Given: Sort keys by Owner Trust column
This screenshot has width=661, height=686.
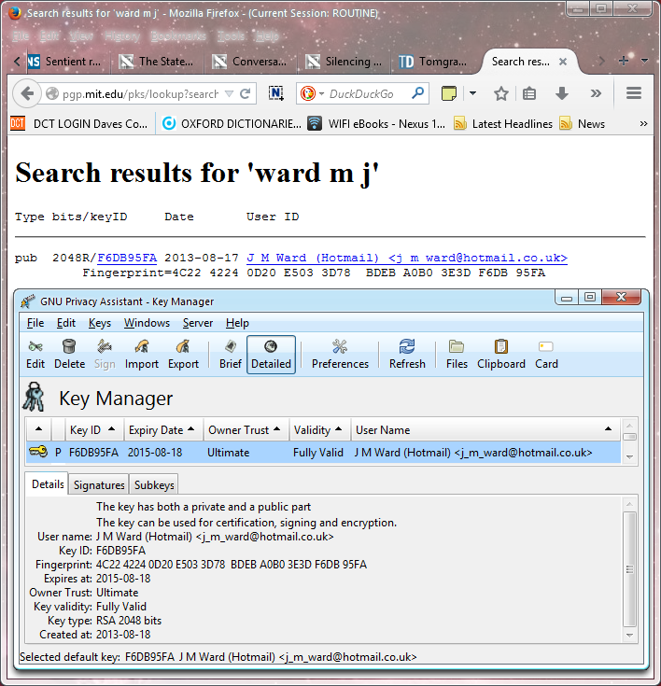Looking at the screenshot, I should (x=246, y=429).
